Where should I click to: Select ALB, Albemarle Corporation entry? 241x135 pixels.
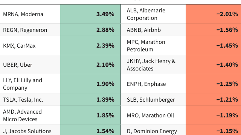click(146, 14)
